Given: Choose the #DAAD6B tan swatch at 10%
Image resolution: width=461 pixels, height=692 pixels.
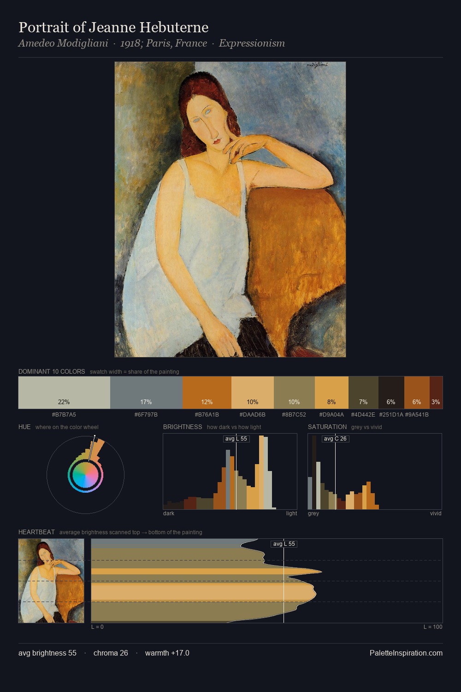Looking at the screenshot, I should click(x=253, y=393).
